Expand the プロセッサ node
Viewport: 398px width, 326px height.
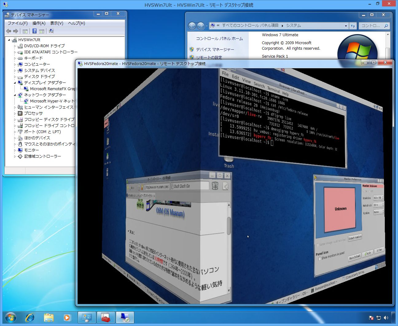[15, 113]
